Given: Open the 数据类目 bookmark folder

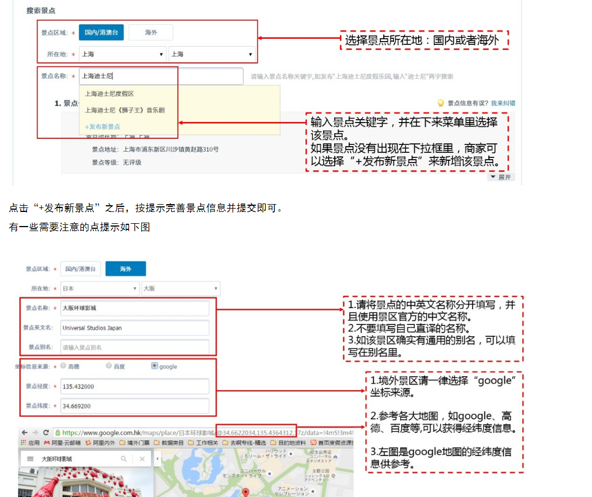Looking at the screenshot, I should [169, 442].
